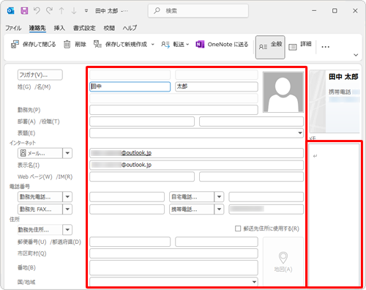Switch to the 全般 general view
Screen dimensions: 366x290
270,47
